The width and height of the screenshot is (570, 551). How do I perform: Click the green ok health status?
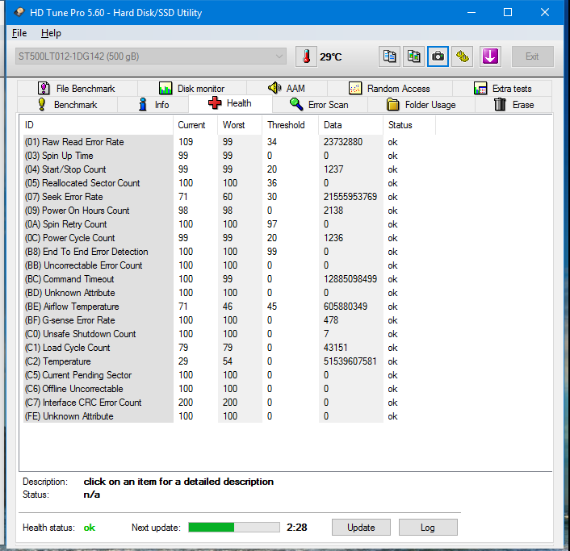click(90, 528)
